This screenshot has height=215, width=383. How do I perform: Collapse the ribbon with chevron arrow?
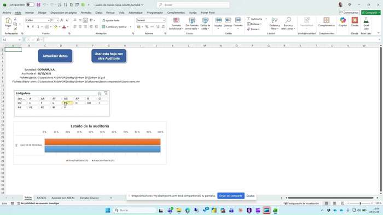tap(379, 33)
